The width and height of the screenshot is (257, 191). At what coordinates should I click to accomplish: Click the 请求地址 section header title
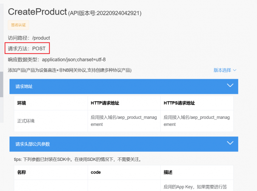point(24,86)
